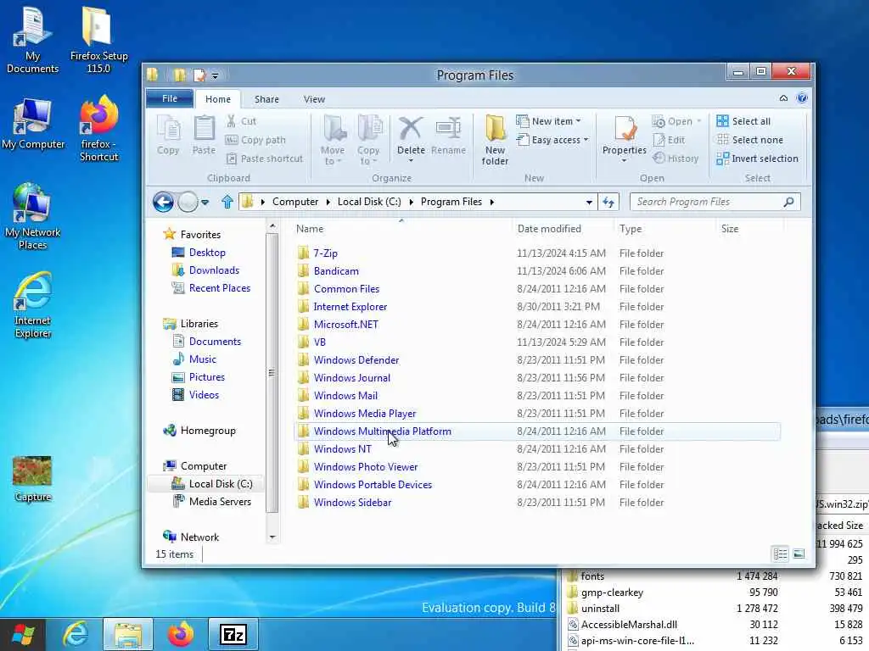Open the Easy access dropdown
This screenshot has height=651, width=869.
552,140
